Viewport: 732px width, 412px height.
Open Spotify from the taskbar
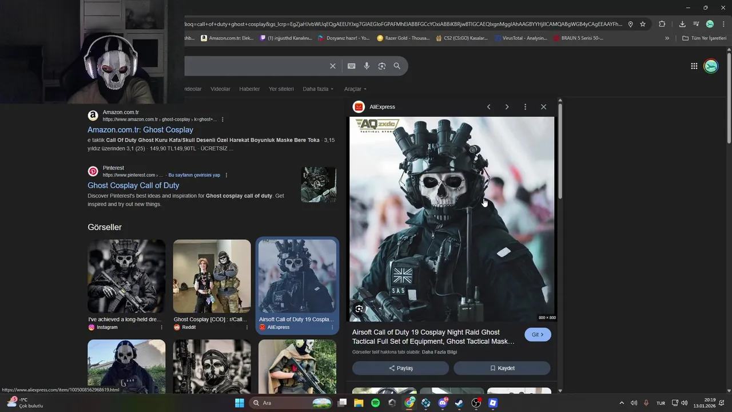click(x=375, y=403)
